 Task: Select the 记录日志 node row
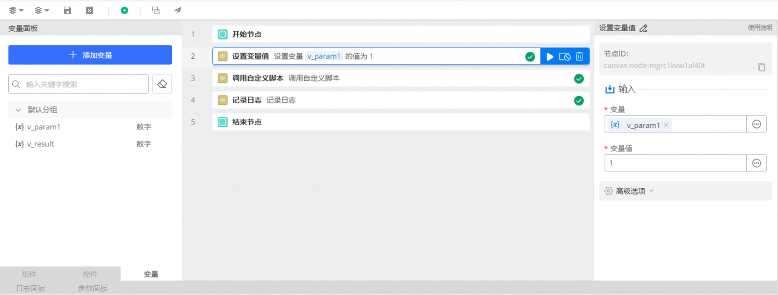[401, 100]
